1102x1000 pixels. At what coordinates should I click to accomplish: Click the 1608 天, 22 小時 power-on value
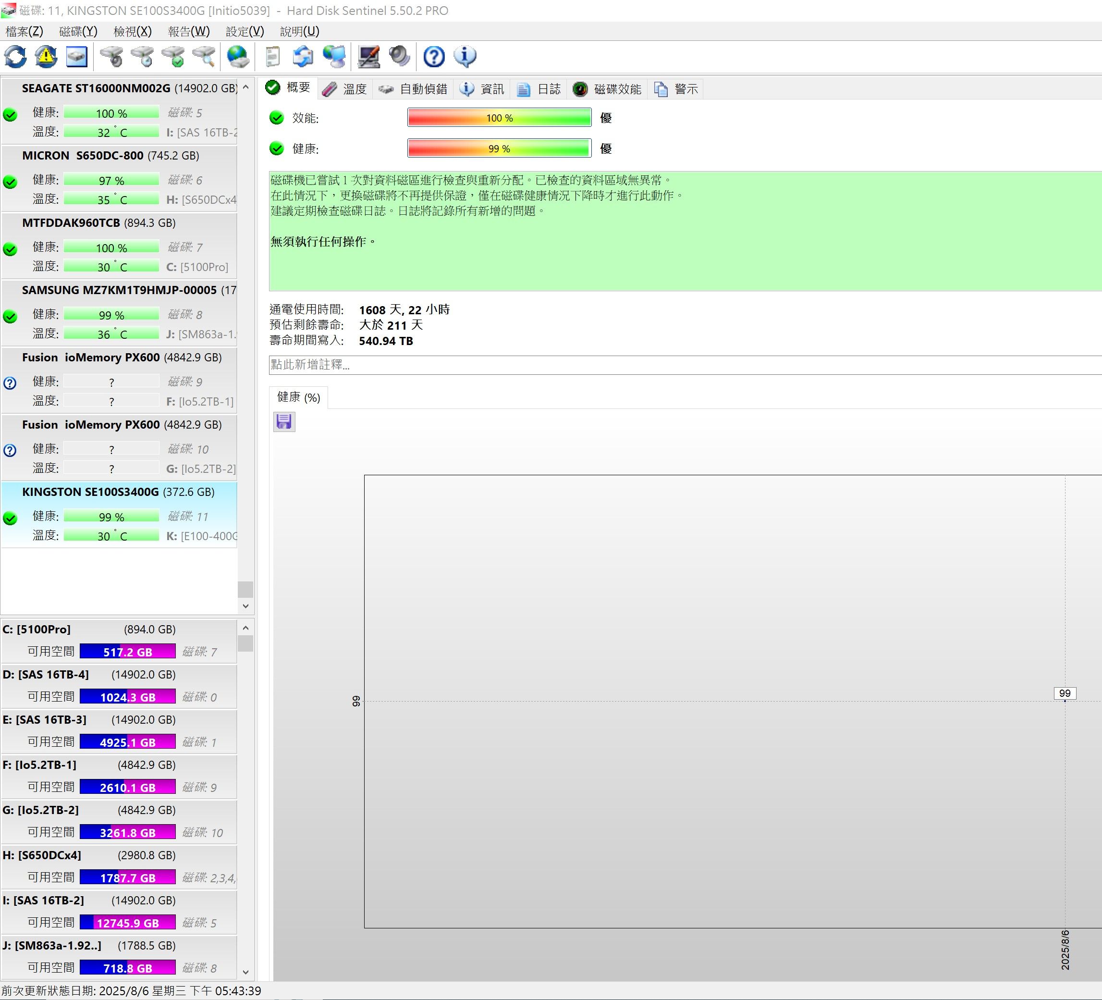pyautogui.click(x=404, y=309)
